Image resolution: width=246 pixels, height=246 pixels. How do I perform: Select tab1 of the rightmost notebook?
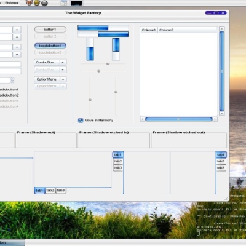tap(221, 154)
